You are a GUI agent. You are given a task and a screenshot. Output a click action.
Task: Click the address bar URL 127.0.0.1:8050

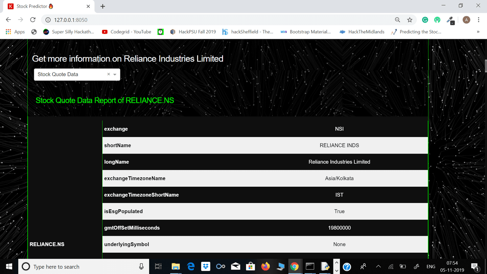click(71, 20)
